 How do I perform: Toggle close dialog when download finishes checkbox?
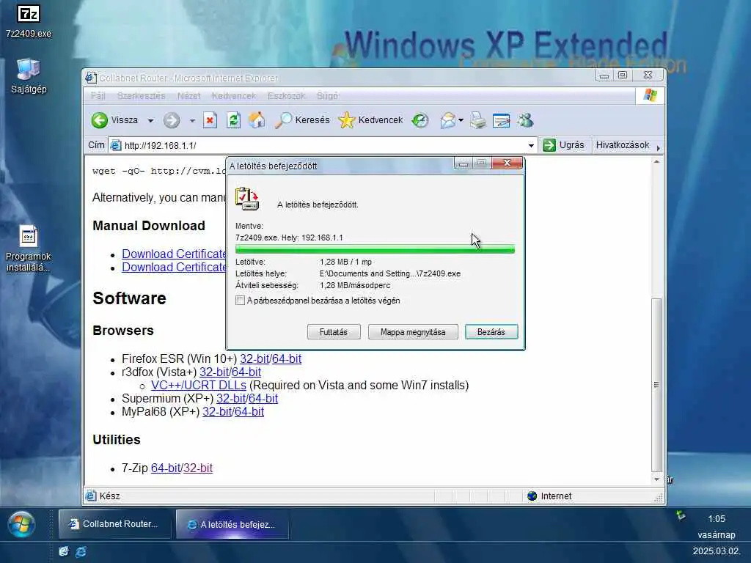240,301
